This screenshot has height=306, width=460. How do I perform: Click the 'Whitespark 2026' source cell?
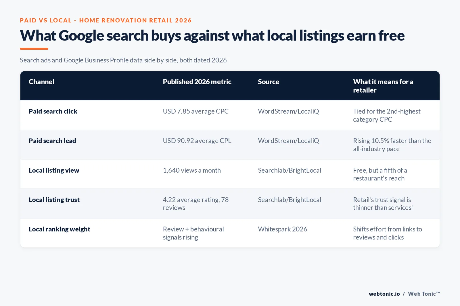pyautogui.click(x=282, y=229)
